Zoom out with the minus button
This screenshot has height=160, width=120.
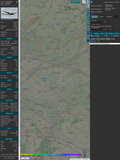coord(85,156)
